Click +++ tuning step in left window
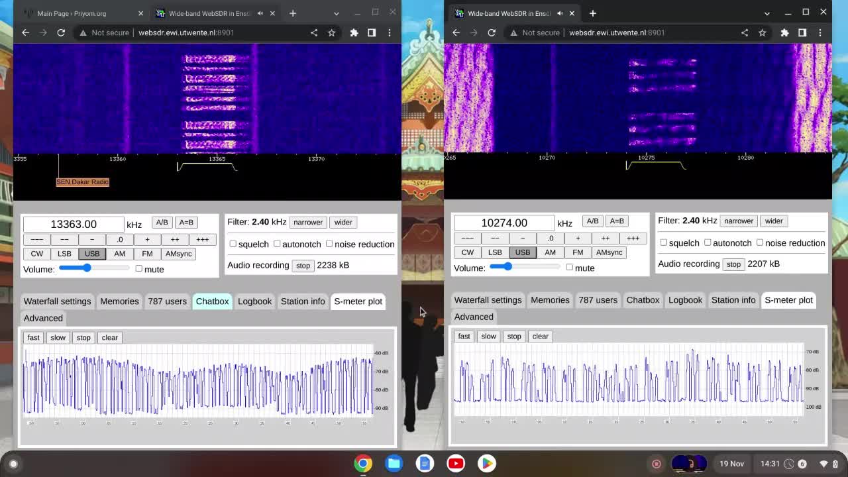The width and height of the screenshot is (848, 477). 202,239
